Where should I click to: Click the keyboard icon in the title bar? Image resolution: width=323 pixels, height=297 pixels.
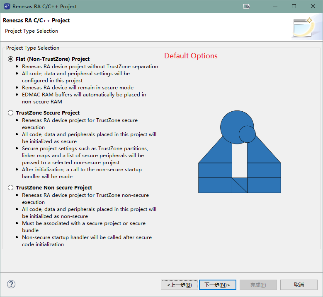coord(247,7)
